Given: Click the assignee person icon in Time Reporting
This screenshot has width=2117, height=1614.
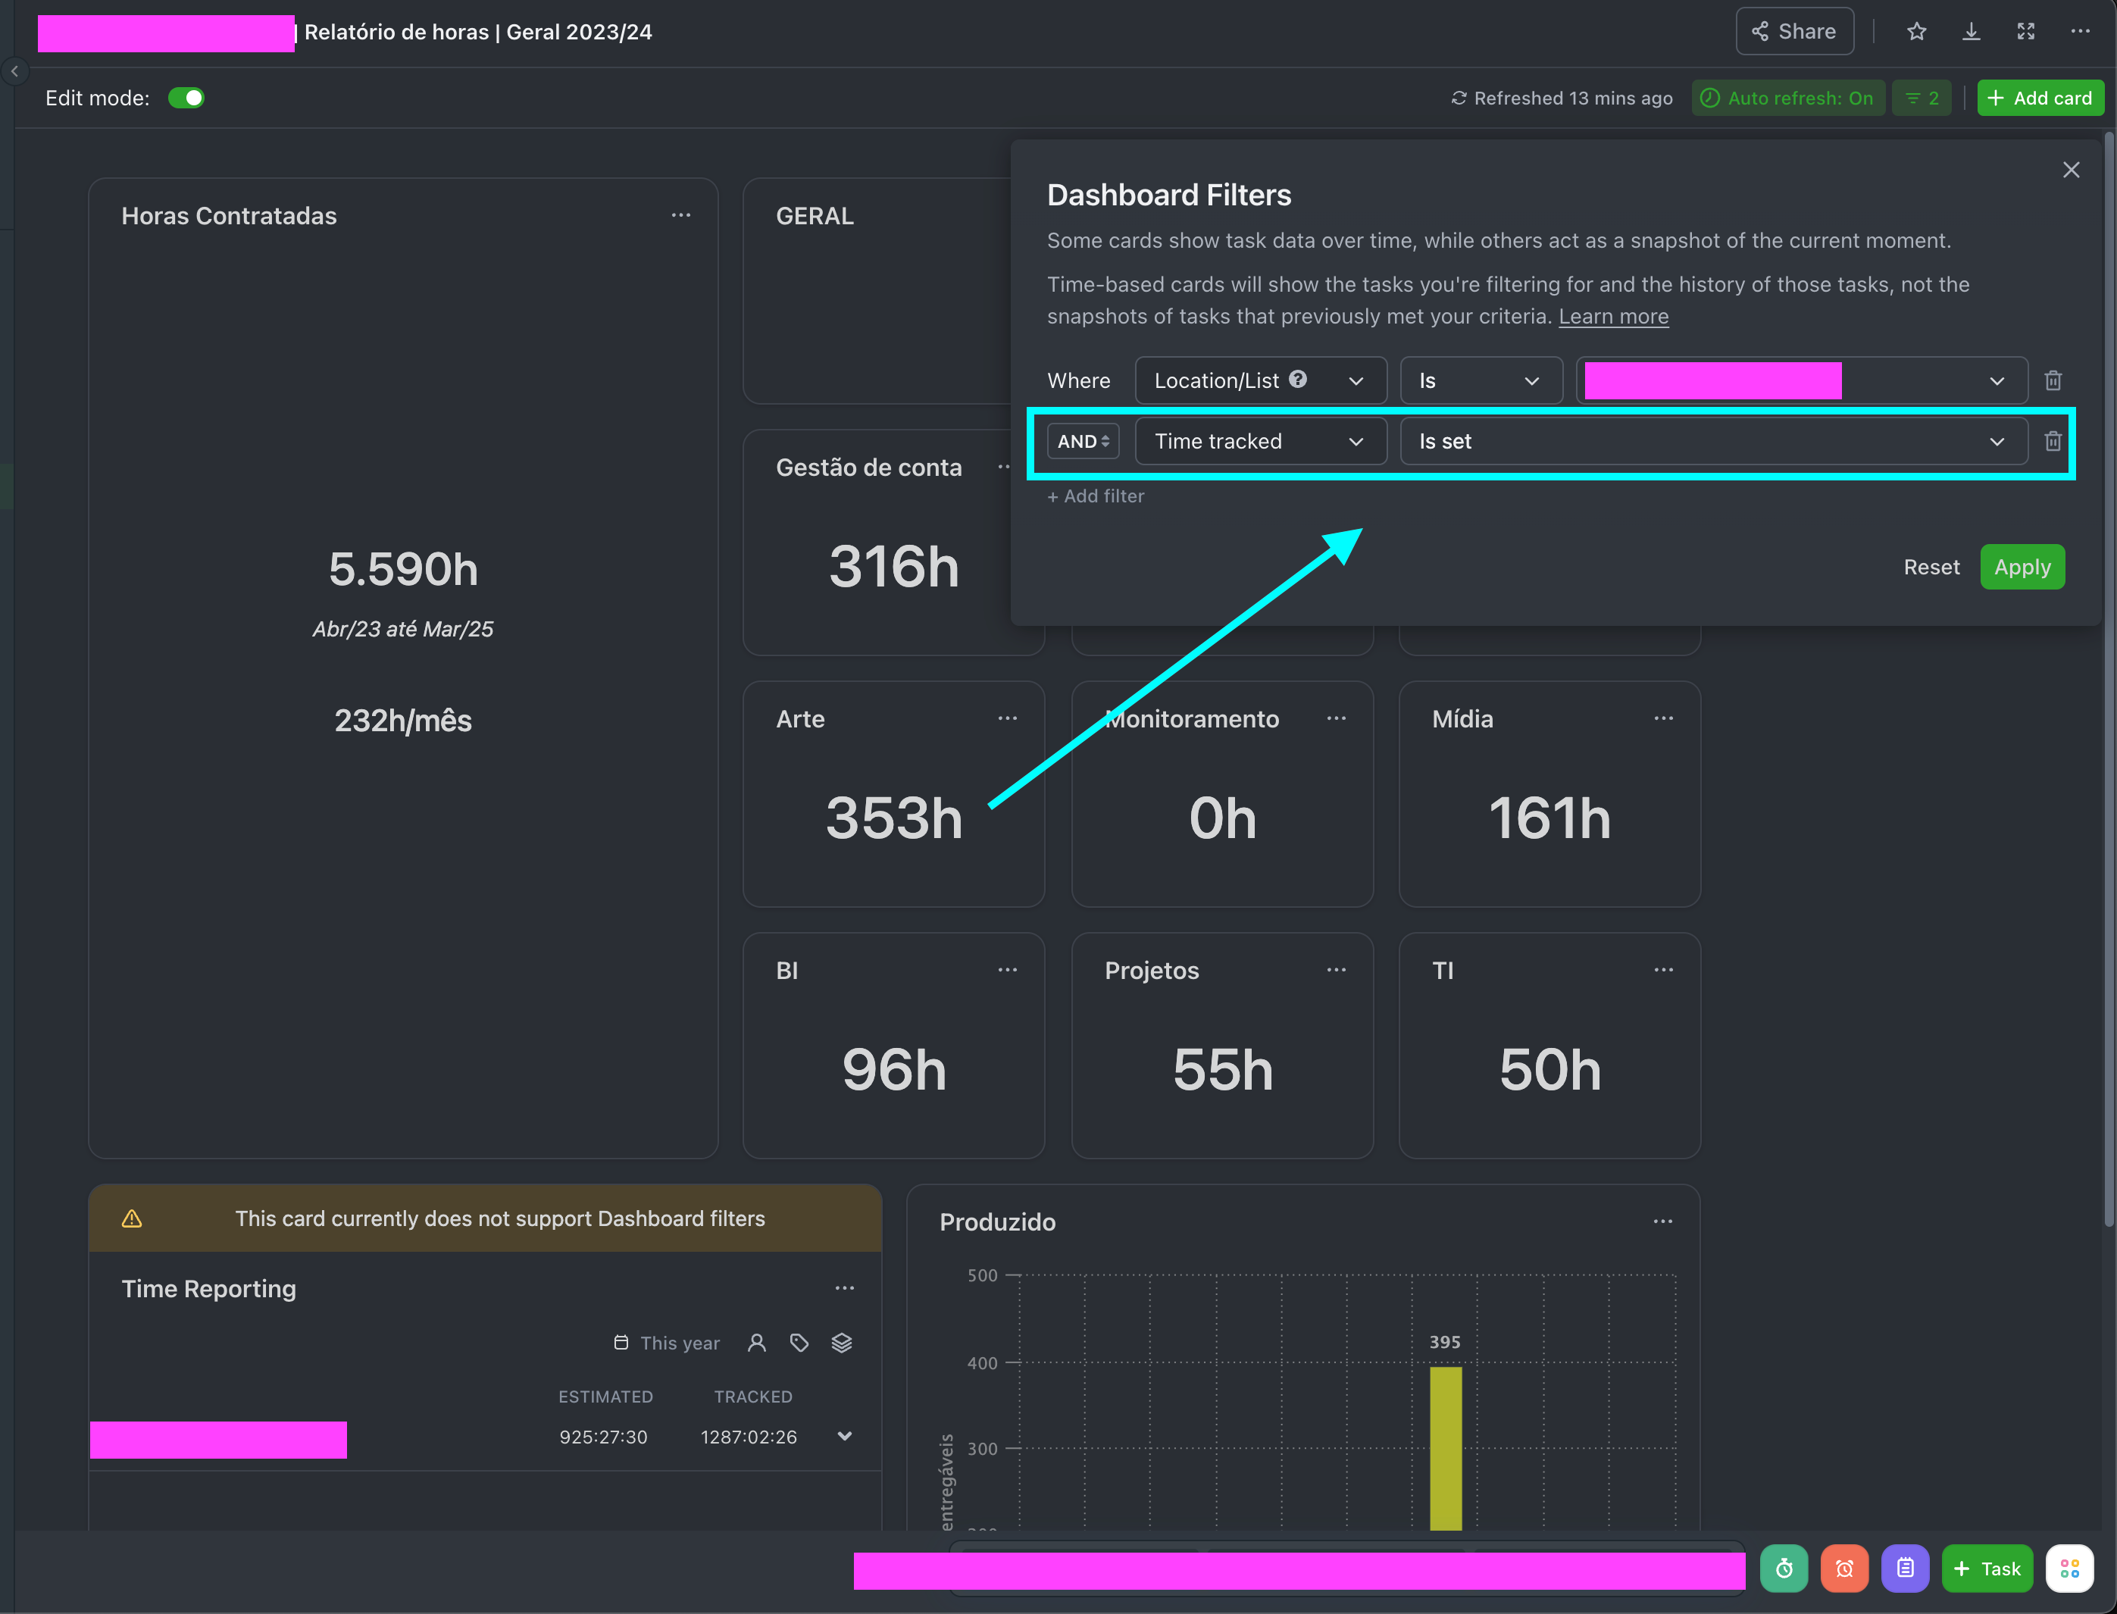Looking at the screenshot, I should pyautogui.click(x=757, y=1343).
